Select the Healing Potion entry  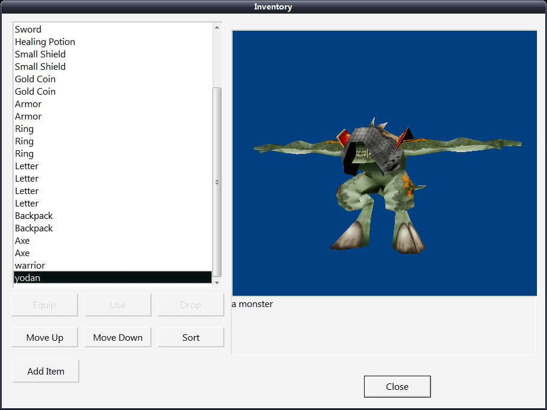click(x=112, y=42)
